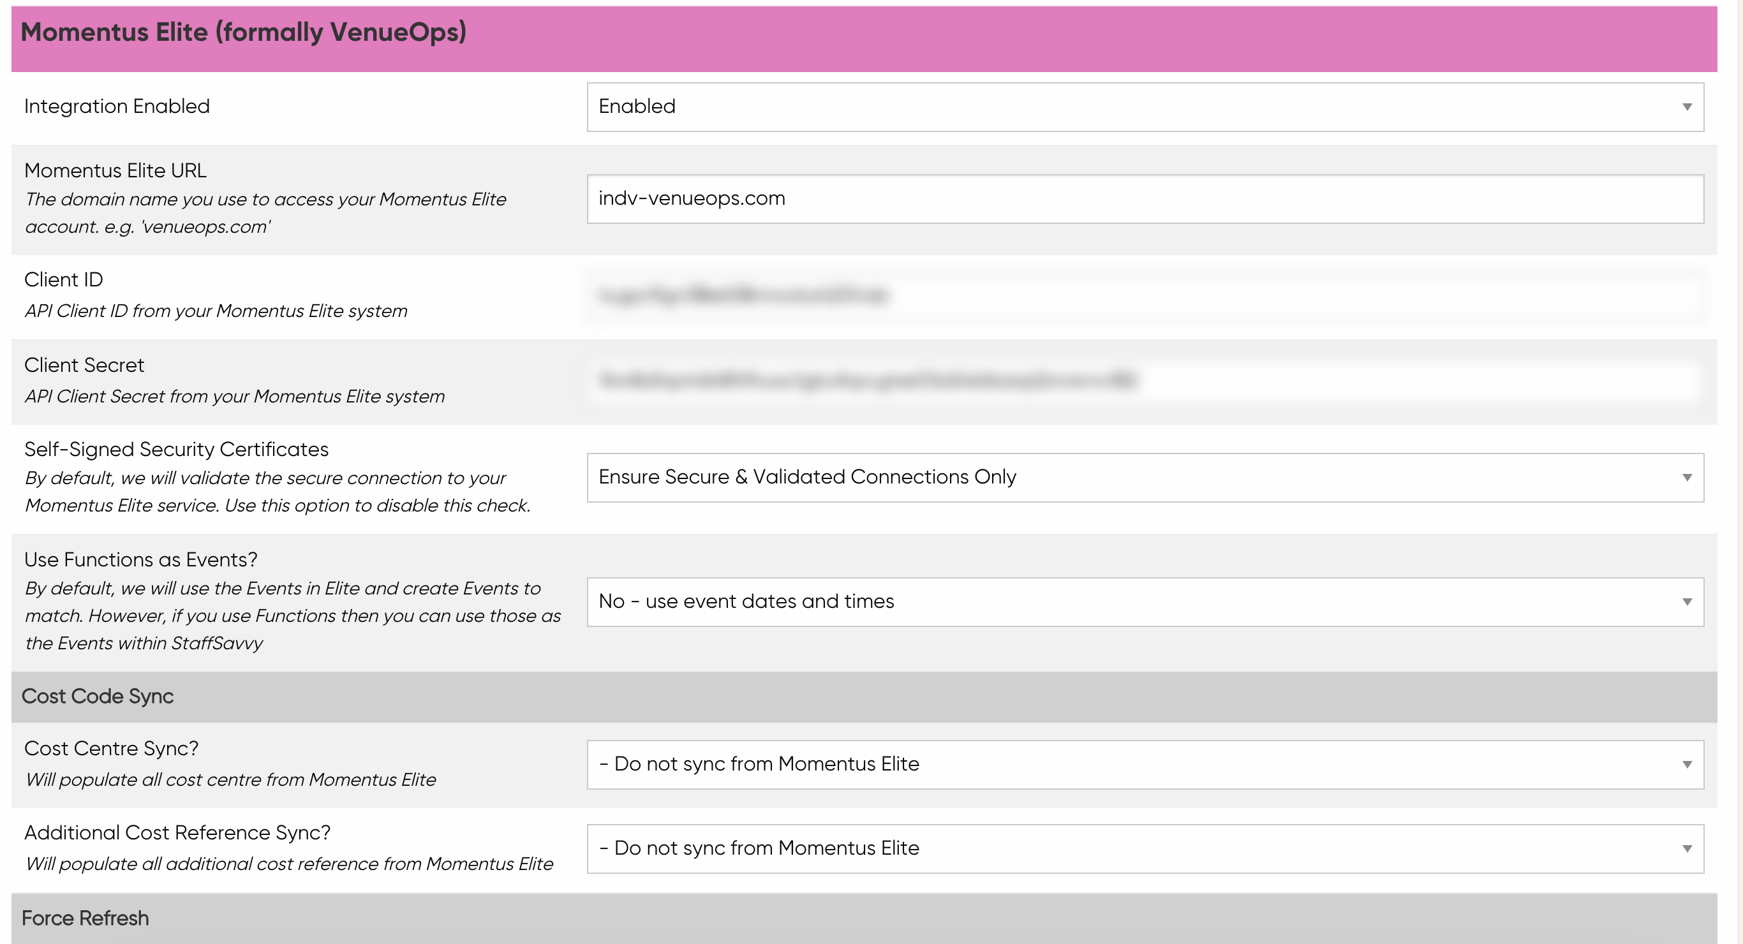Open the Use Functions as Events dropdown
This screenshot has height=944, width=1743.
[x=1145, y=602]
